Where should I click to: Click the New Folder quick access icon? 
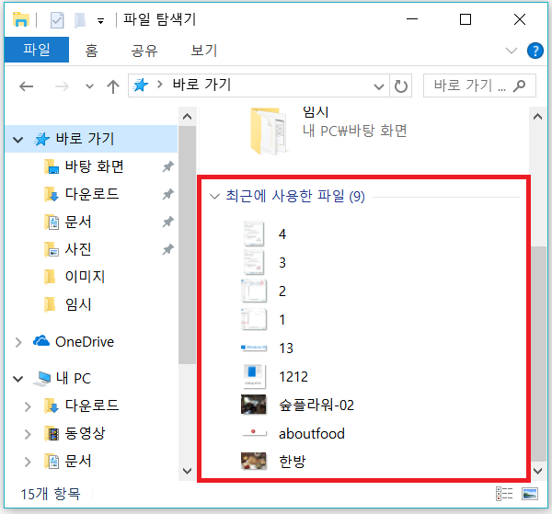coord(80,19)
